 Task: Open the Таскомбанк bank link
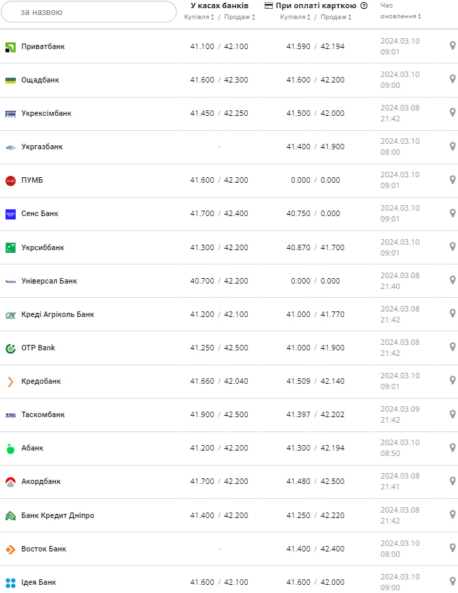point(43,414)
